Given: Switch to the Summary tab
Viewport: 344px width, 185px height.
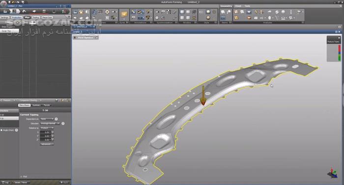Looking at the screenshot, I should 36,105.
